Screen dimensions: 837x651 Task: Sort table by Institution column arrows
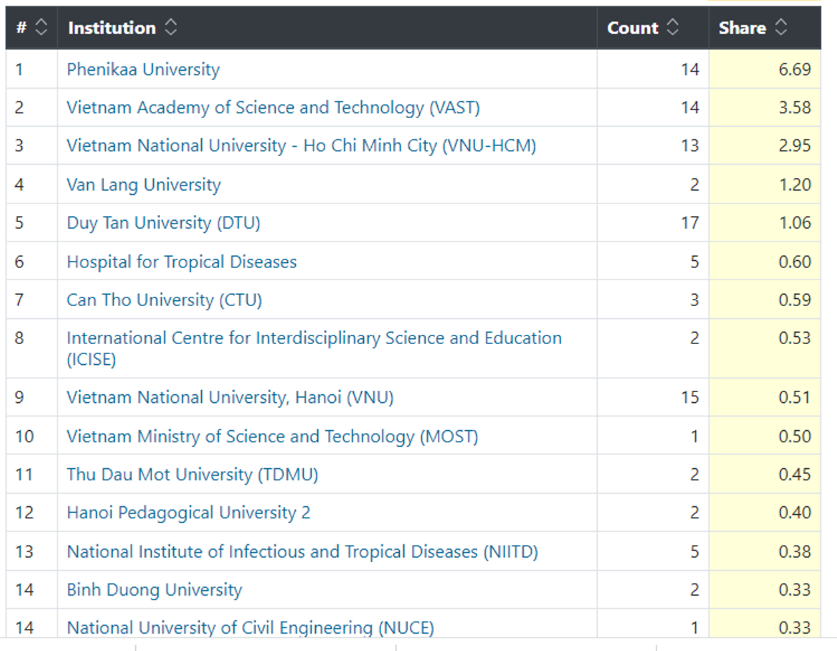click(171, 27)
